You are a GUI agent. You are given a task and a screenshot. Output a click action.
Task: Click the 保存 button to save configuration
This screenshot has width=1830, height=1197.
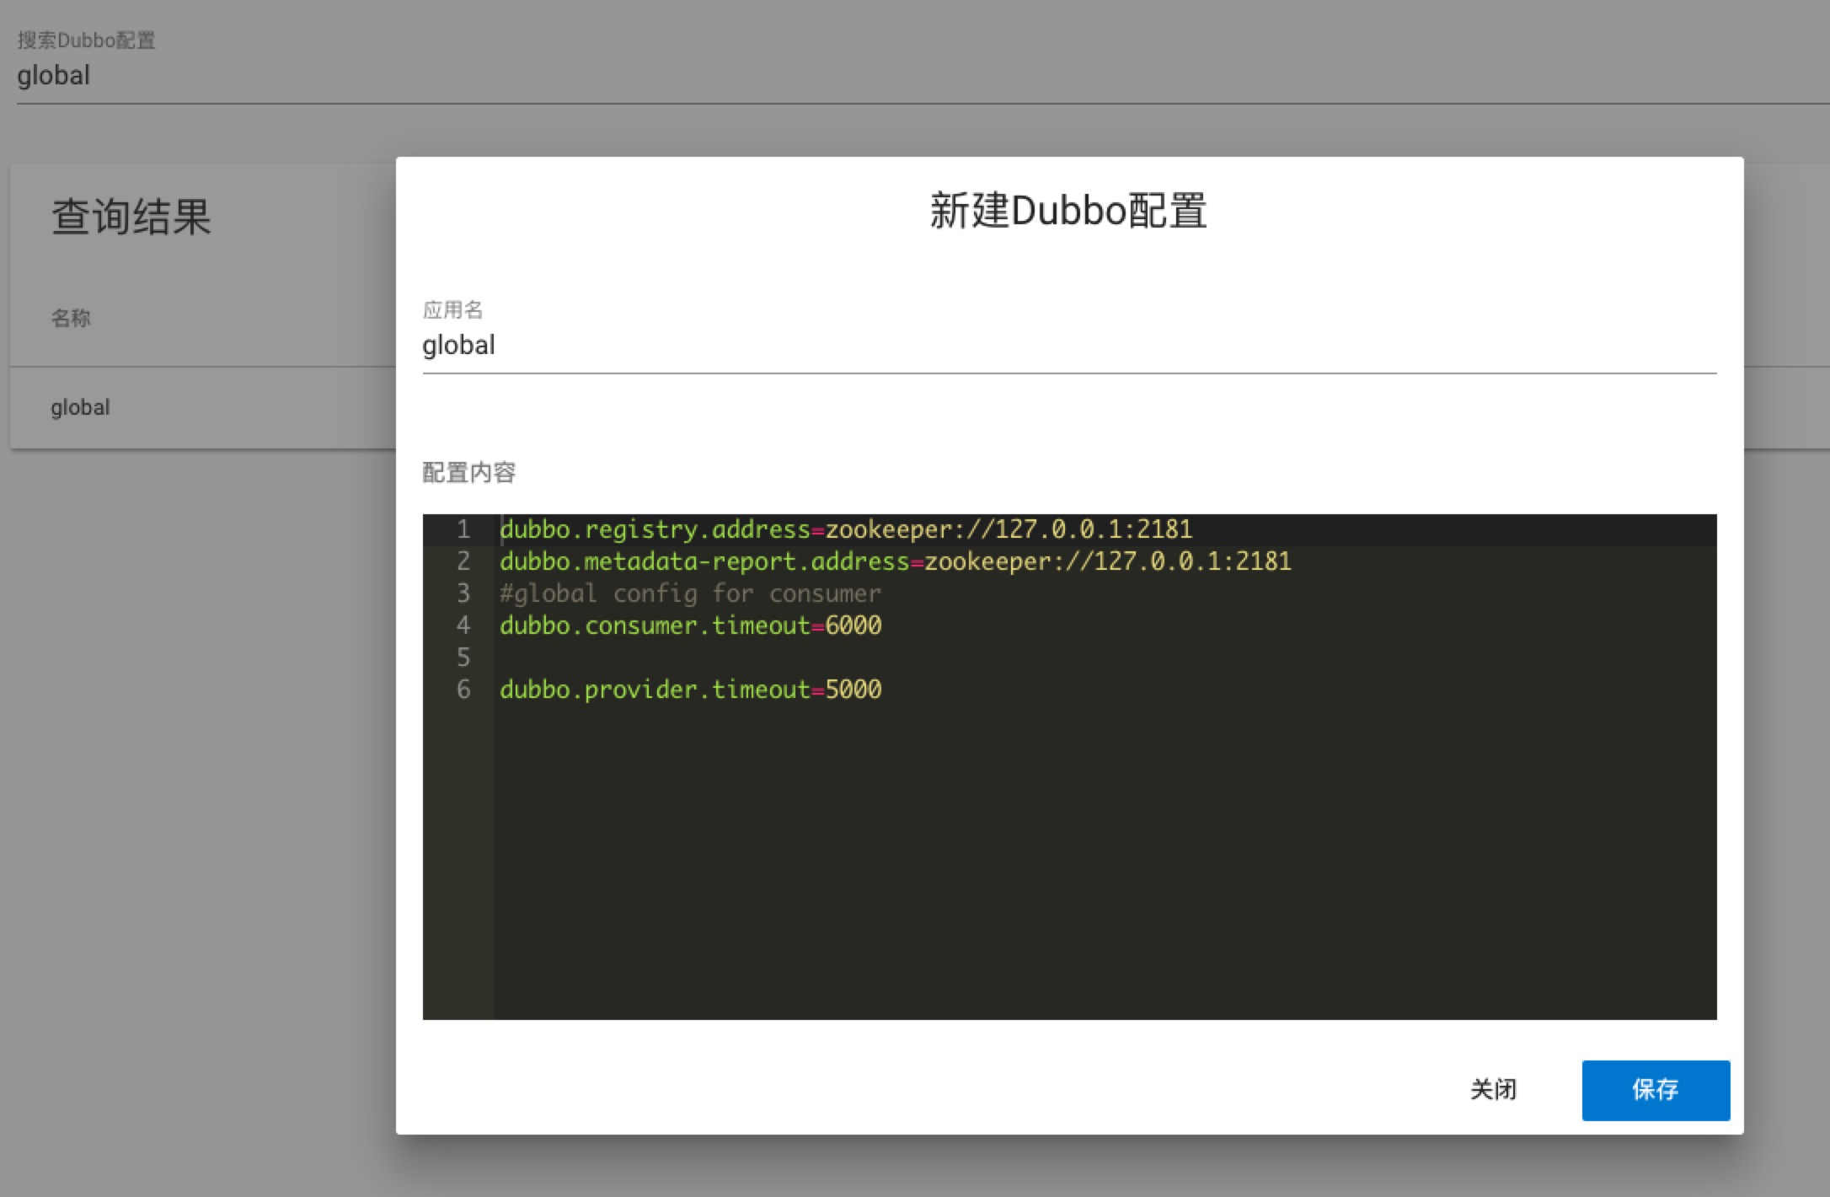point(1654,1089)
